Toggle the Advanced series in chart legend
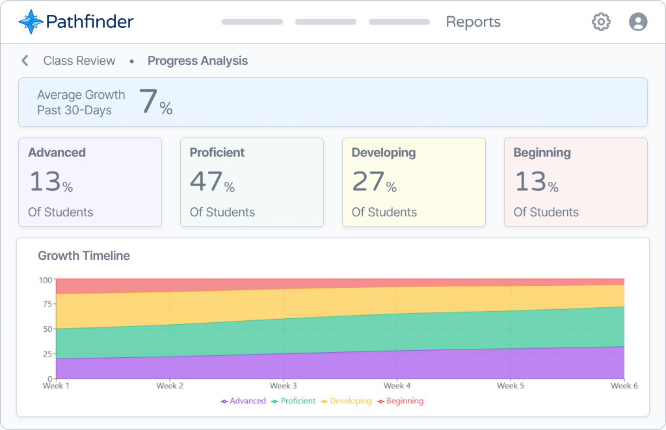This screenshot has height=430, width=666. point(243,401)
